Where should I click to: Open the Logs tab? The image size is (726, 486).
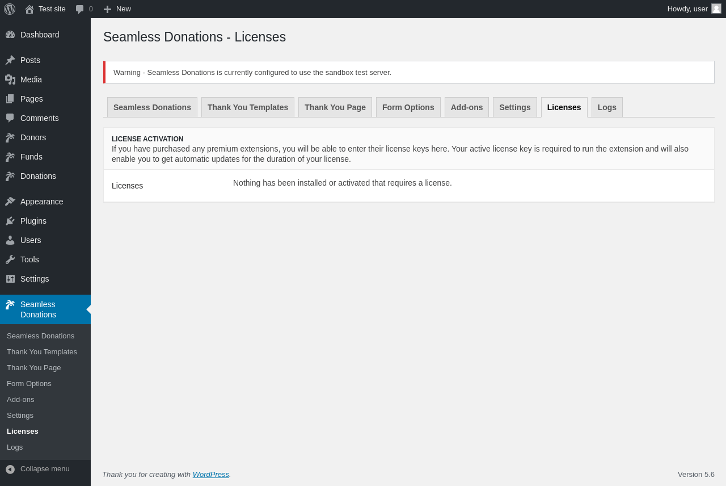click(x=607, y=107)
